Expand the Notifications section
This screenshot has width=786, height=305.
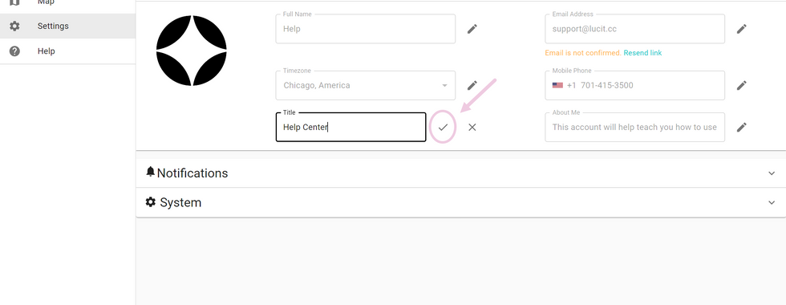coord(460,173)
